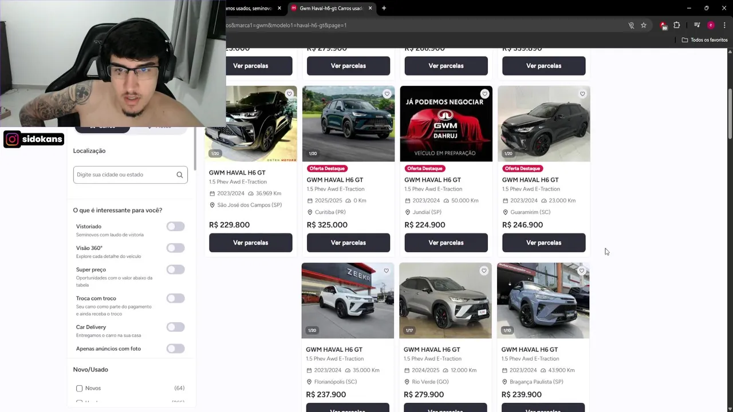Screen dimensions: 733x412
Task: Open the Todos os favoritos folder
Action: tap(704, 40)
